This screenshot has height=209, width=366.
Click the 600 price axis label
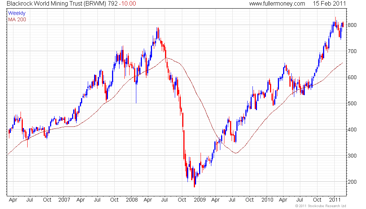[x=352, y=77]
